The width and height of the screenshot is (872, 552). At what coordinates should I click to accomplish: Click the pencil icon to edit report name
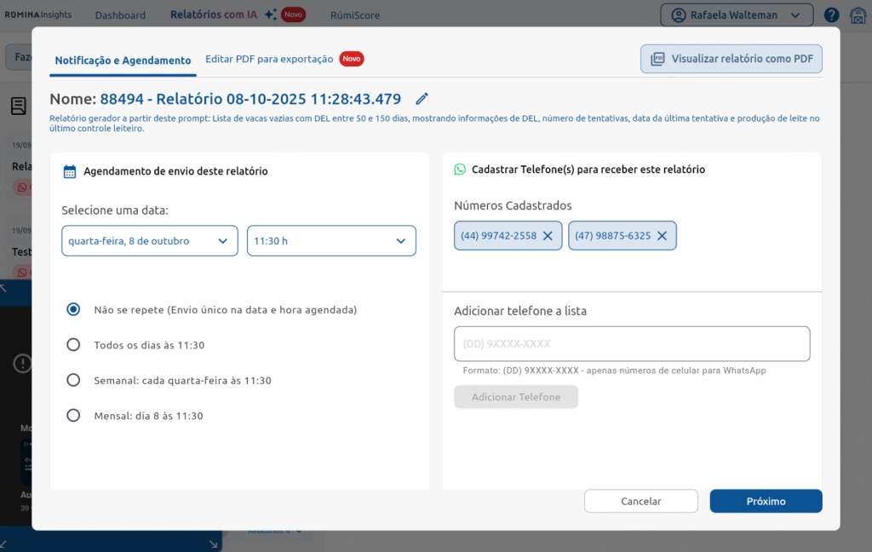[x=422, y=99]
